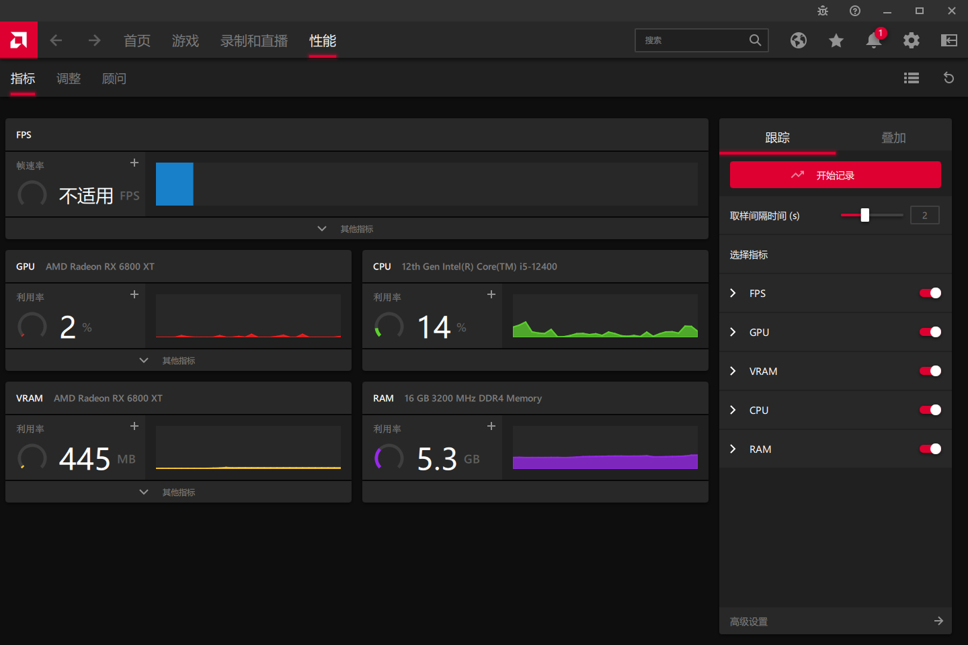This screenshot has width=968, height=645.
Task: Open the 首页 tab
Action: 137,41
